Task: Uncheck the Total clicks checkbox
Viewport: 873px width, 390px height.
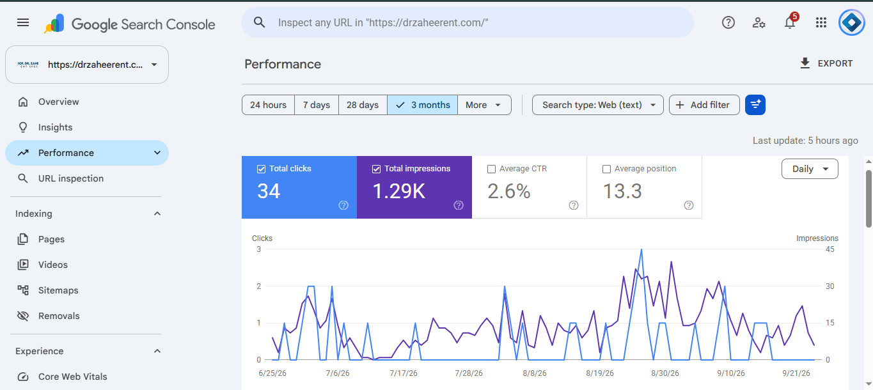Action: 261,169
